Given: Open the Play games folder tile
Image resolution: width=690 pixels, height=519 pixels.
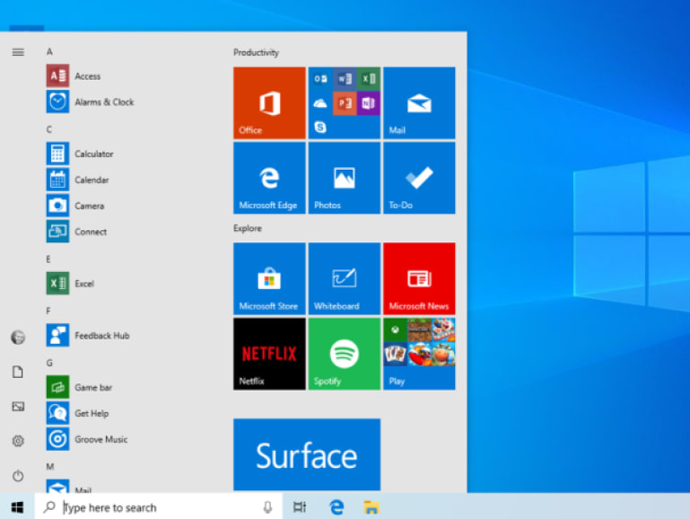Looking at the screenshot, I should [x=419, y=354].
